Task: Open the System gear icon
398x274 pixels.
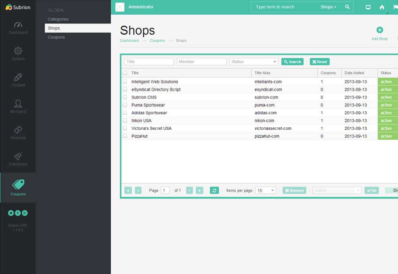Action: click(18, 51)
